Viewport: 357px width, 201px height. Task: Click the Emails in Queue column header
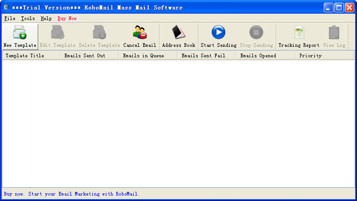click(x=148, y=55)
